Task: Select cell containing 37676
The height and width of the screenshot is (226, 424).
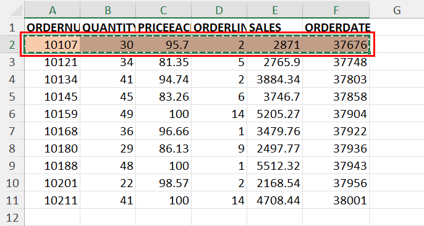Action: pyautogui.click(x=336, y=44)
